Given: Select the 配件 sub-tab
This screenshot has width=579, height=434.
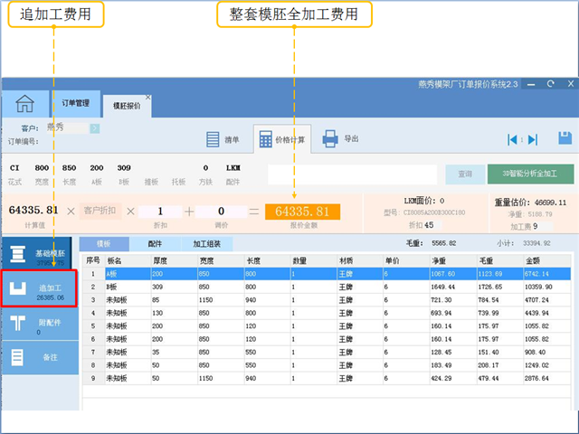Looking at the screenshot, I should [x=155, y=244].
